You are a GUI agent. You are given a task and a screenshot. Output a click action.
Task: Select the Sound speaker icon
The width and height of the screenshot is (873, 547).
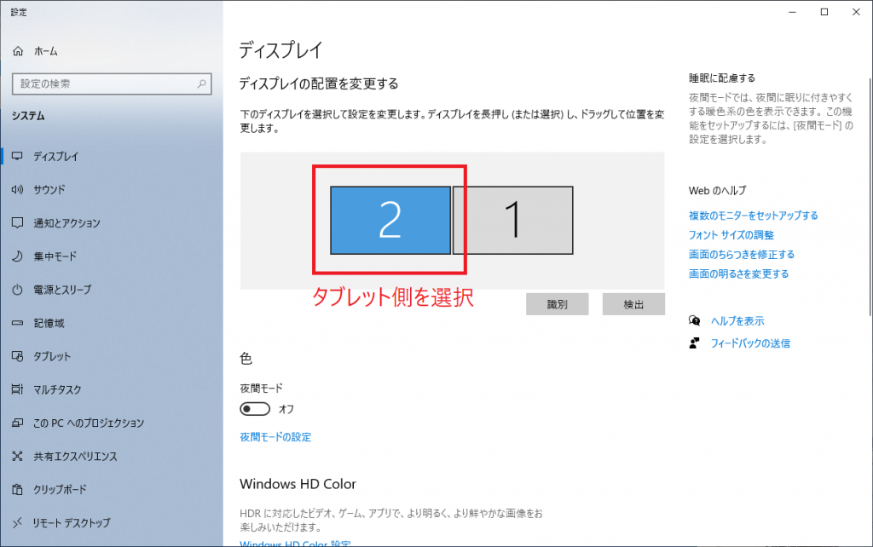(17, 190)
